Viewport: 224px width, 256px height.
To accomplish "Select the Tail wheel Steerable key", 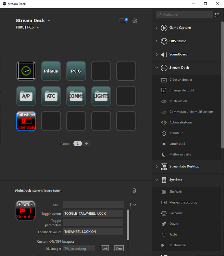I will pos(26,121).
